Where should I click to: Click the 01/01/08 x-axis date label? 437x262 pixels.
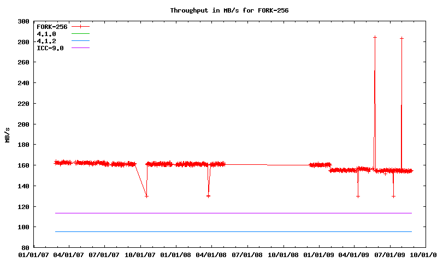(176, 254)
